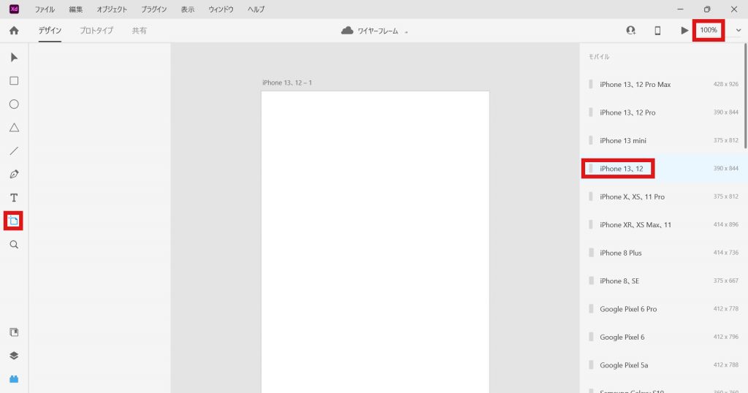Select the Artboard tool

pos(13,221)
